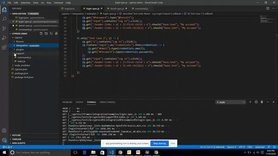Expand the integration\examples folder
This screenshot has width=278, height=156.
point(14,45)
